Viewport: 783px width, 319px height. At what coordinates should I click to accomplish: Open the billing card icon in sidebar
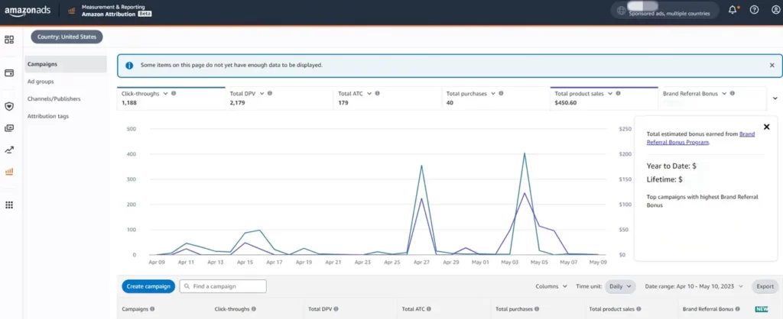pos(9,72)
